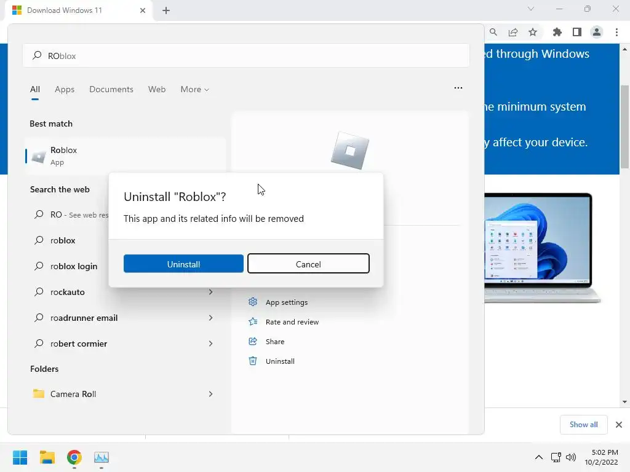630x472 pixels.
Task: Click the Roblox search input field
Action: point(246,56)
